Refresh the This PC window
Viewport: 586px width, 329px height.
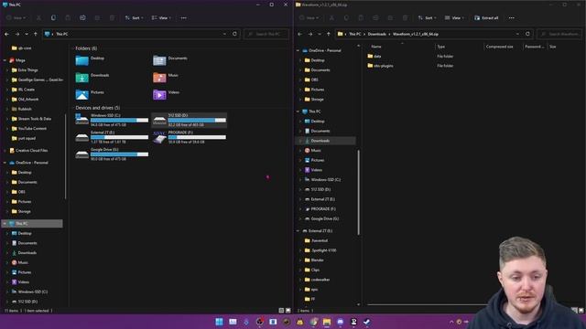pyautogui.click(x=234, y=34)
